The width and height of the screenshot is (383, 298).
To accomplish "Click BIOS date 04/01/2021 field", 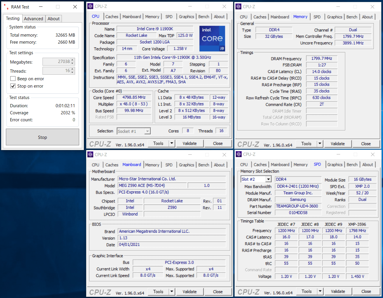I will tap(172, 244).
